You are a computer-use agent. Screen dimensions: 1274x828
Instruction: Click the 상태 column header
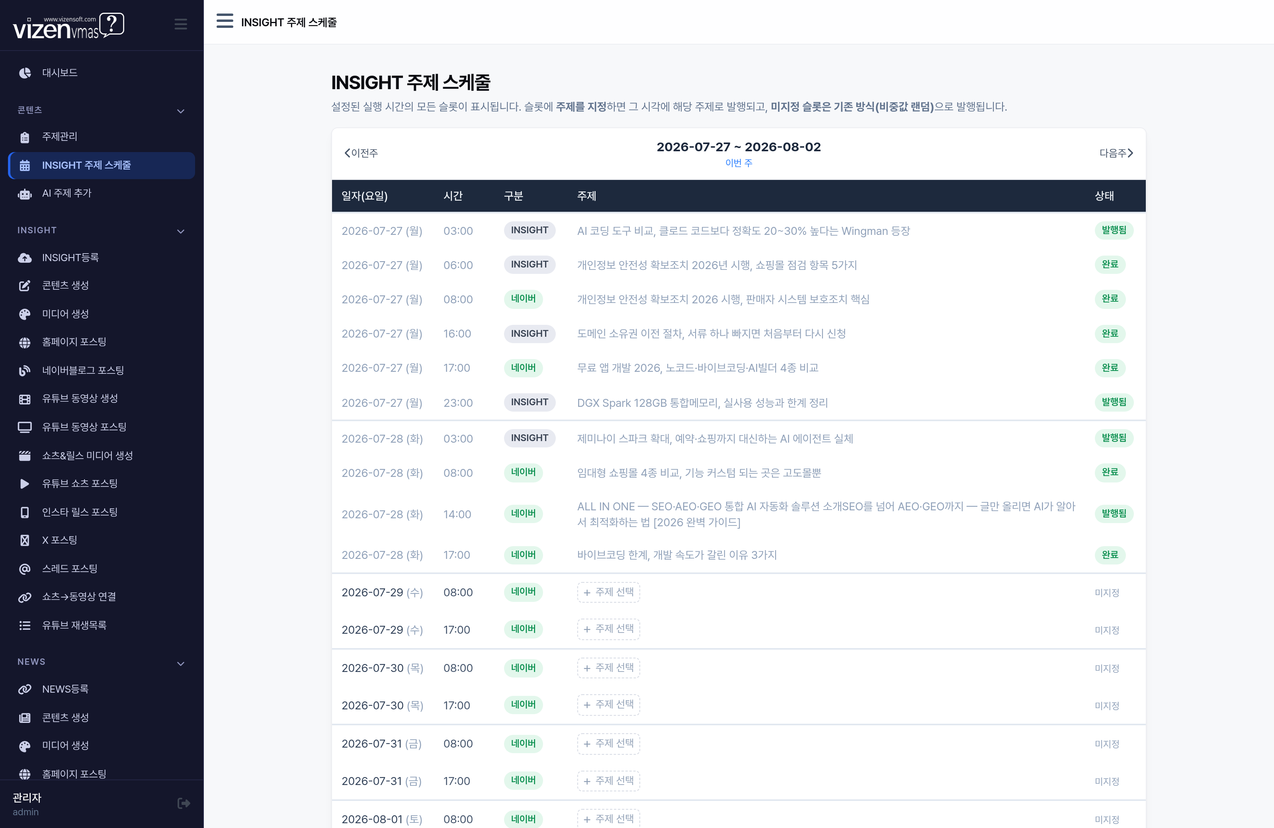tap(1104, 196)
